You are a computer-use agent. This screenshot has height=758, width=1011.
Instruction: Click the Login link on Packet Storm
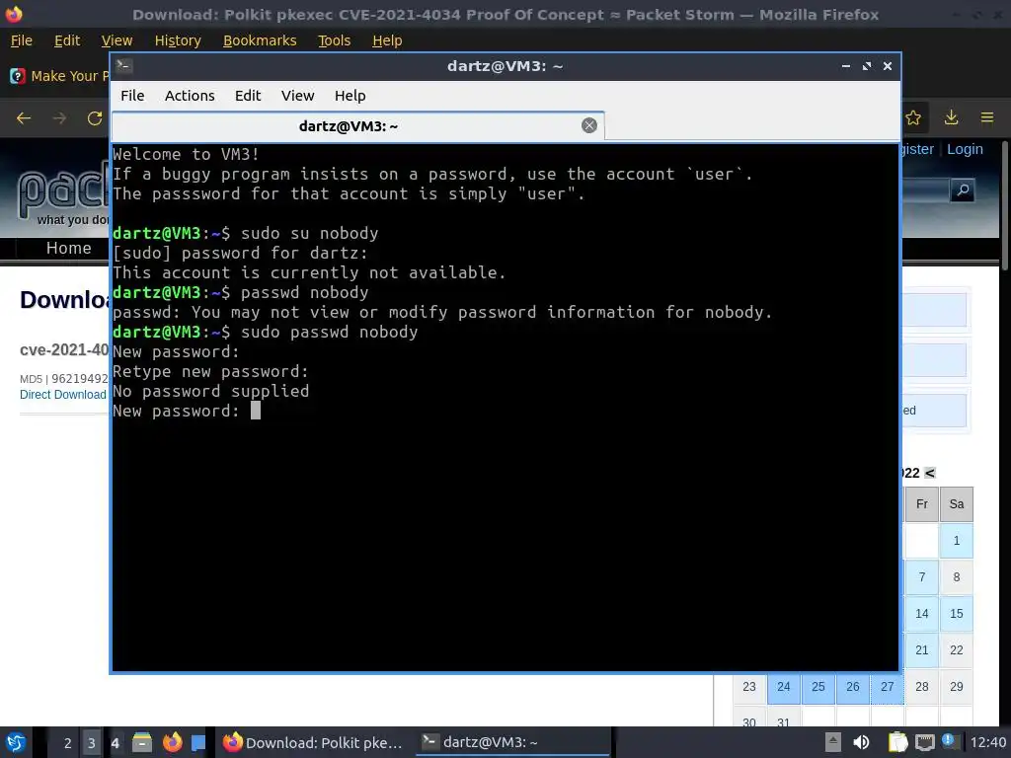point(965,149)
